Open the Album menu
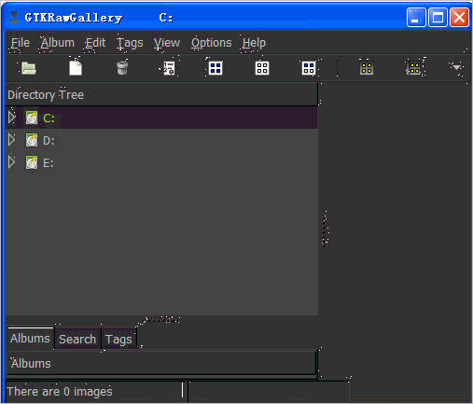This screenshot has height=404, width=473. coord(58,43)
